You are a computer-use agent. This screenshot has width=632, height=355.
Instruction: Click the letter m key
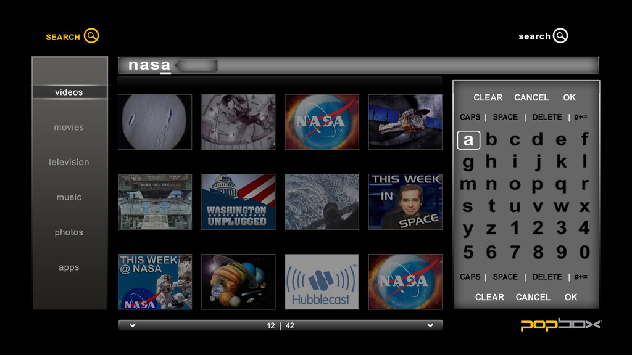click(x=468, y=184)
